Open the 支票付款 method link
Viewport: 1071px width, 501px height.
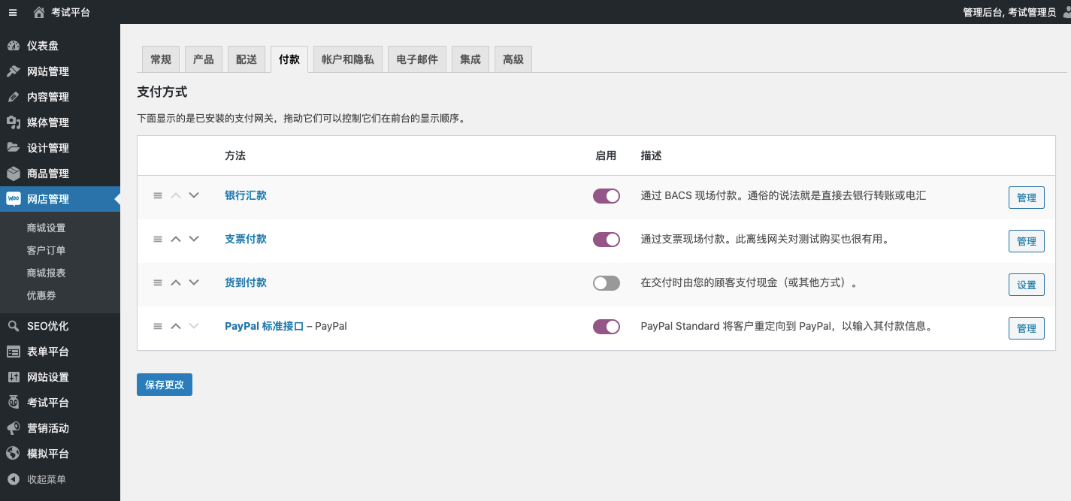(246, 239)
